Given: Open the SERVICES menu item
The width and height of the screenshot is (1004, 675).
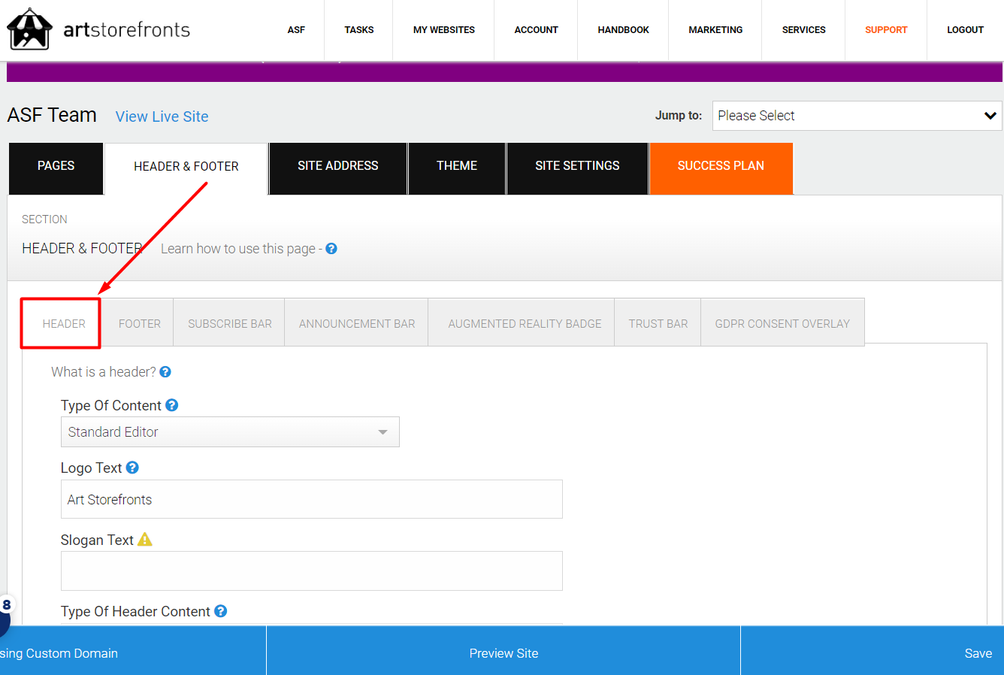Looking at the screenshot, I should click(804, 30).
